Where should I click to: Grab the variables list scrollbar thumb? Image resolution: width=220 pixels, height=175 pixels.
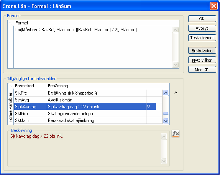point(166,113)
